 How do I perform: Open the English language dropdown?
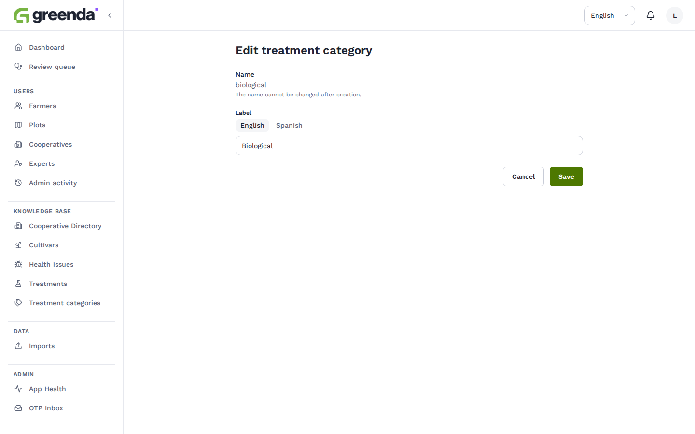[x=610, y=15]
